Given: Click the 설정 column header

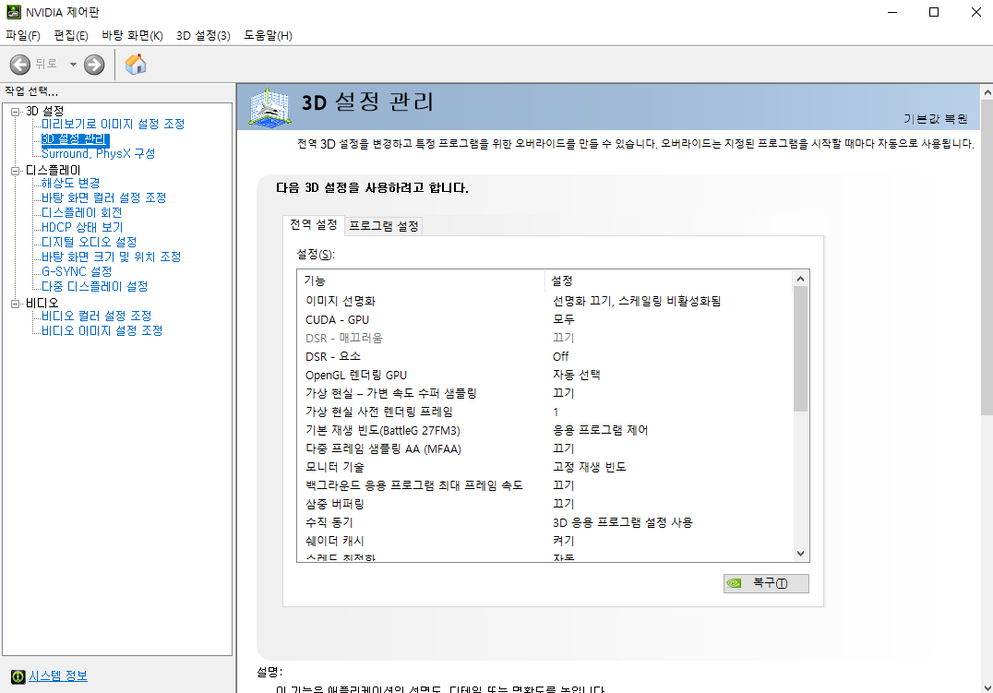Looking at the screenshot, I should click(668, 280).
